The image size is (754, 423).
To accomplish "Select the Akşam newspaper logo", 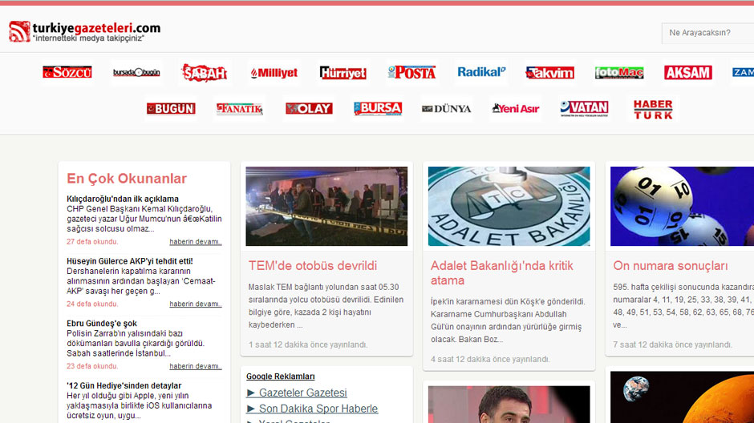I will 688,72.
